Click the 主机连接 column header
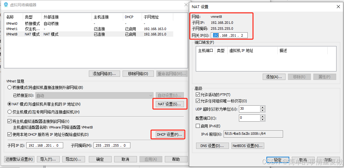The height and width of the screenshot is (168, 344). point(108,17)
